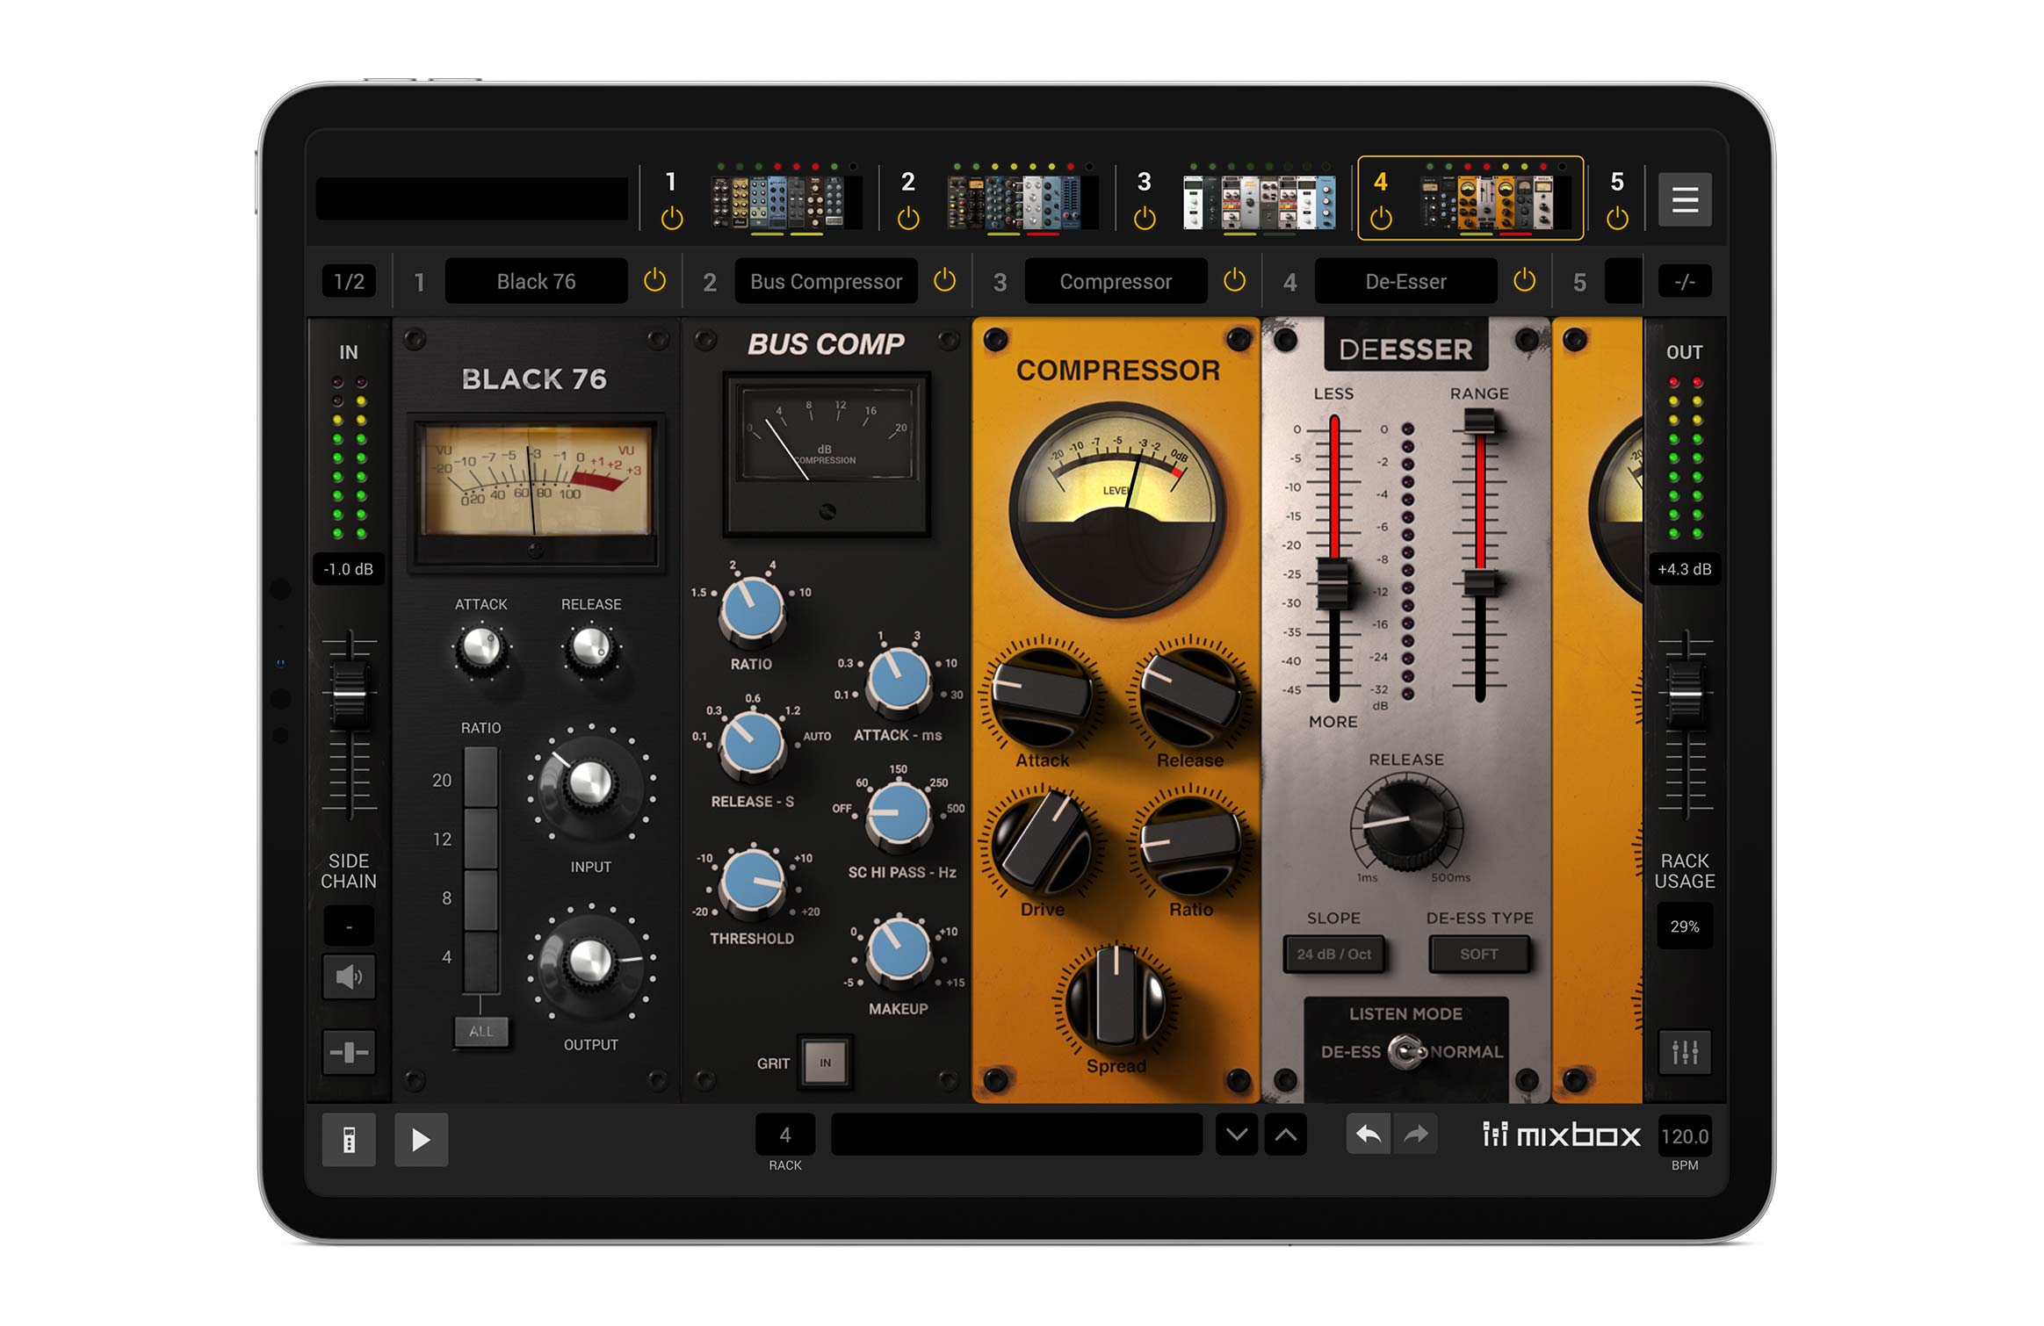The image size is (2044, 1326).
Task: Click the Black 76 Release knob
Action: point(591,649)
